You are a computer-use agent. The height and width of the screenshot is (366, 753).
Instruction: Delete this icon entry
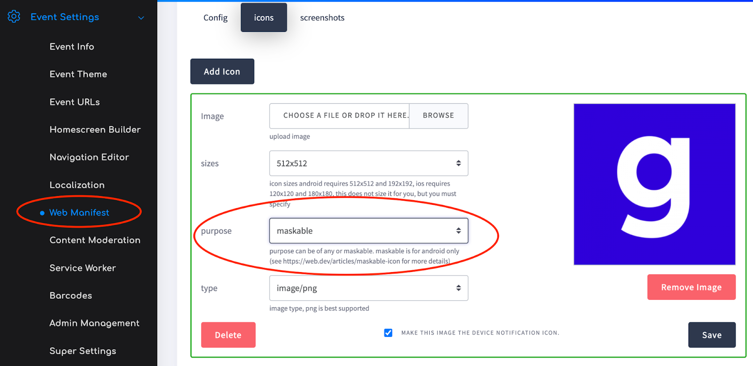[x=228, y=335]
